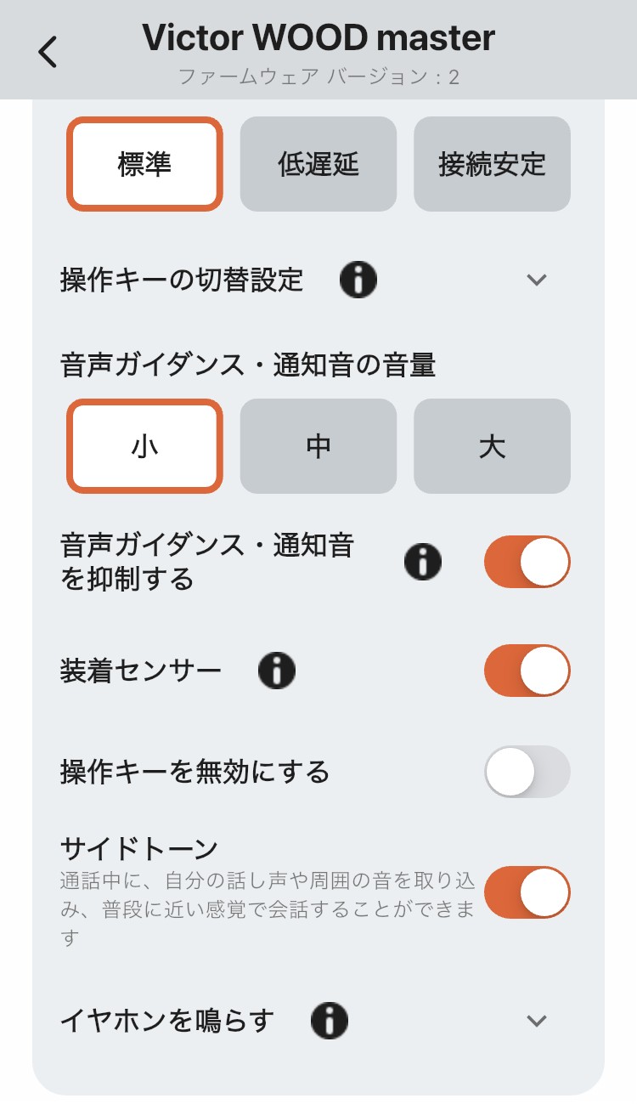Tap the Victor WOOD master title
This screenshot has height=1104, width=637.
[x=318, y=37]
